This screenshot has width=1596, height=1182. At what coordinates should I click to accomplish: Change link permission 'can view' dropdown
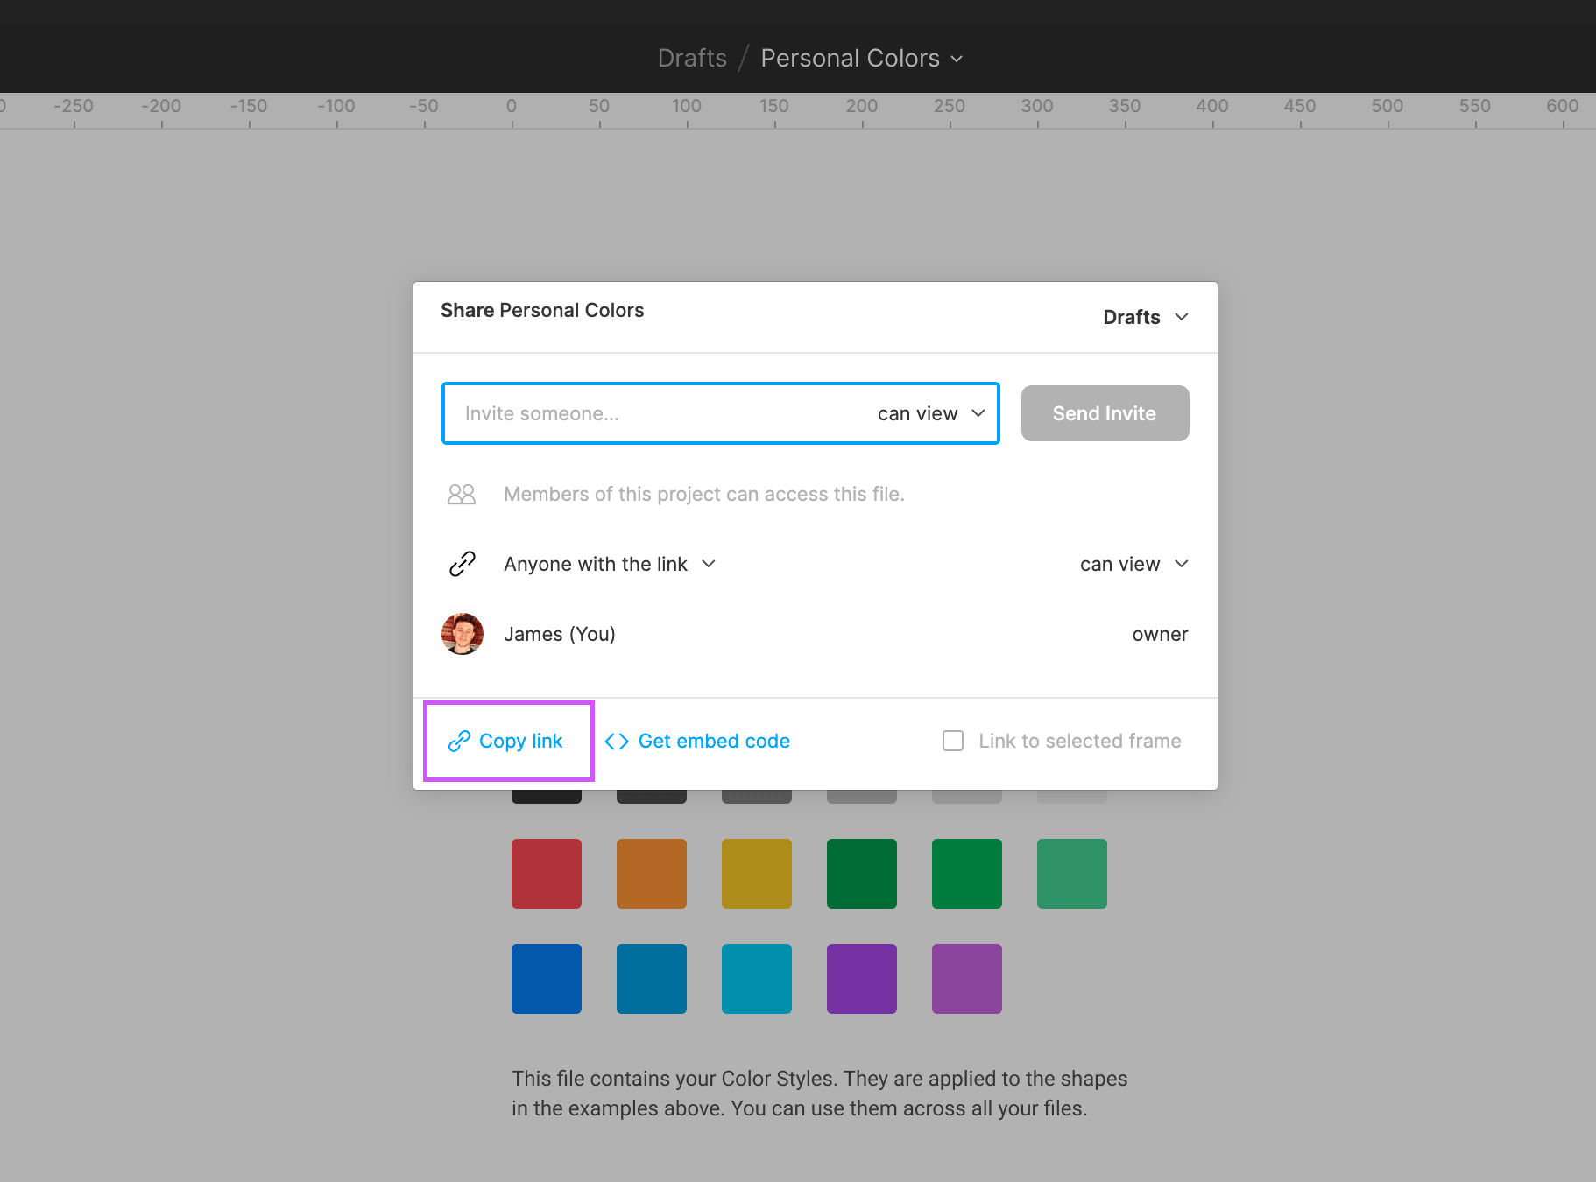(1134, 564)
